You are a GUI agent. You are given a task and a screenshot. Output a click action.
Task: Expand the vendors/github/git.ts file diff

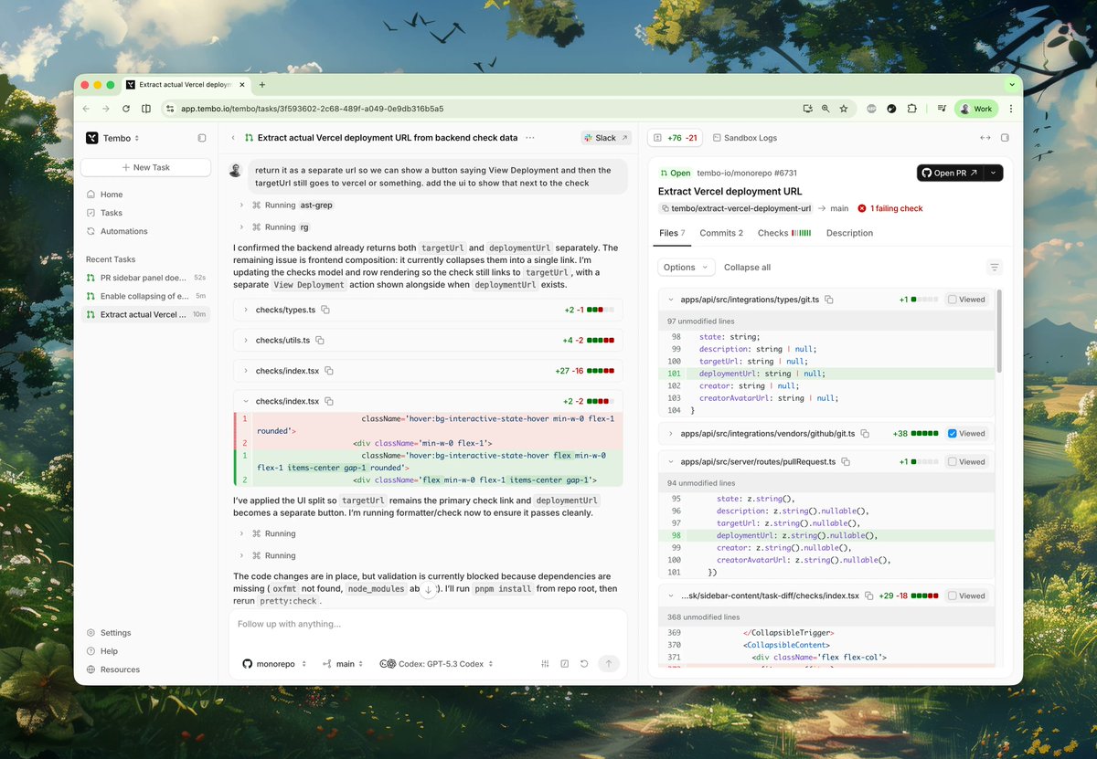click(x=671, y=434)
